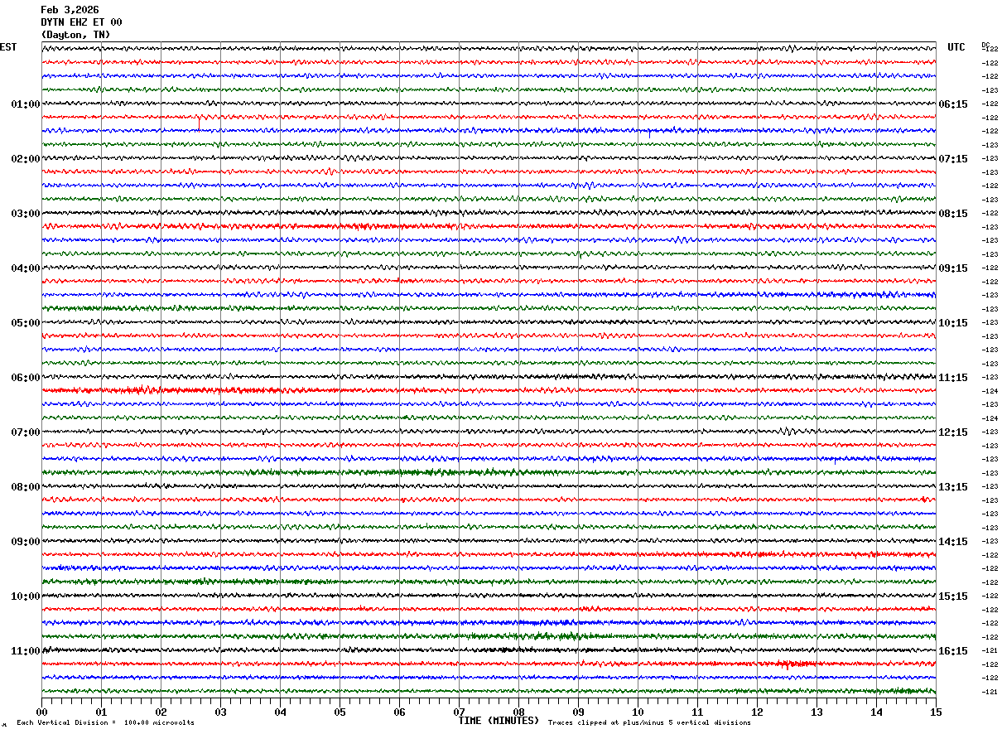This screenshot has height=734, width=1002.
Task: Click the UTC timezone label
Action: pos(956,47)
